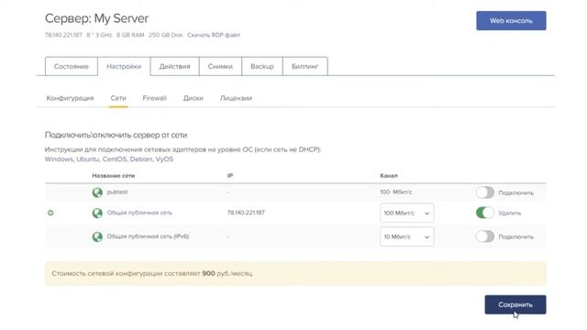Turn off the Общая публичная сеть toggle
The height and width of the screenshot is (330, 587).
pyautogui.click(x=485, y=213)
